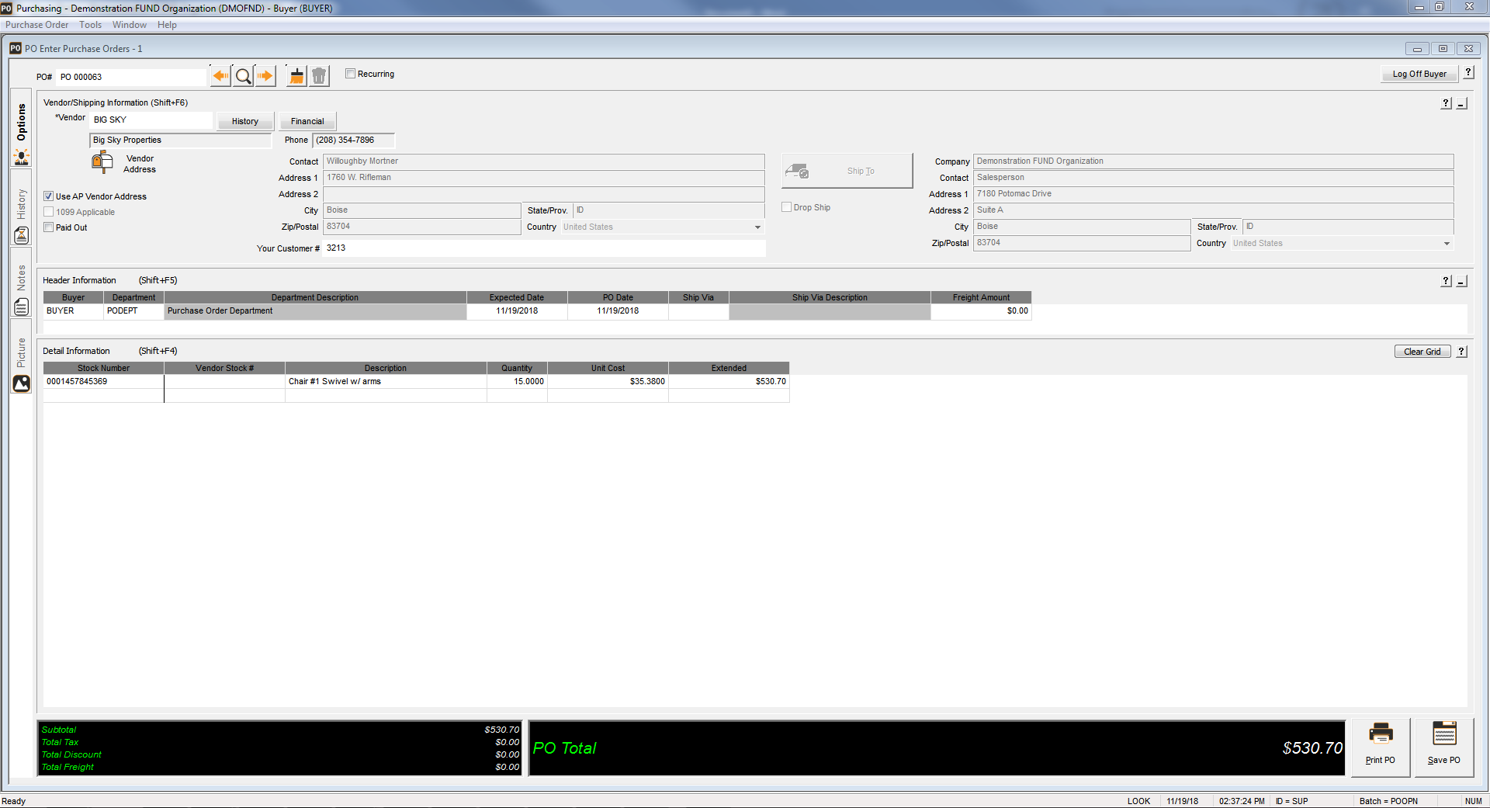Open the Picture sidebar icon
Image resolution: width=1490 pixels, height=808 pixels.
(x=21, y=383)
